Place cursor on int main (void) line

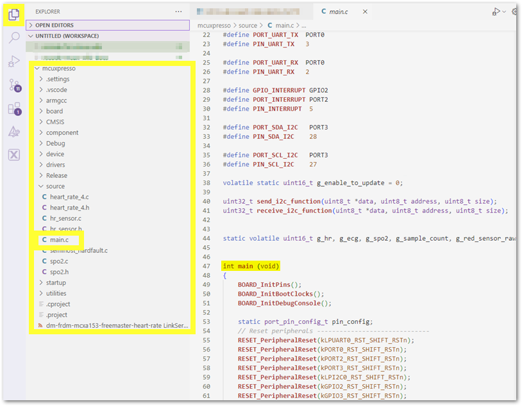point(251,266)
